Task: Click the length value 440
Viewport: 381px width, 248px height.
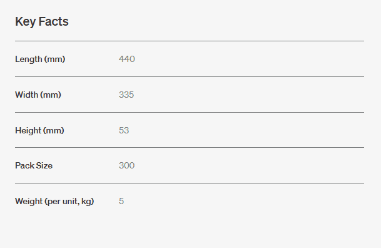Action: [127, 59]
